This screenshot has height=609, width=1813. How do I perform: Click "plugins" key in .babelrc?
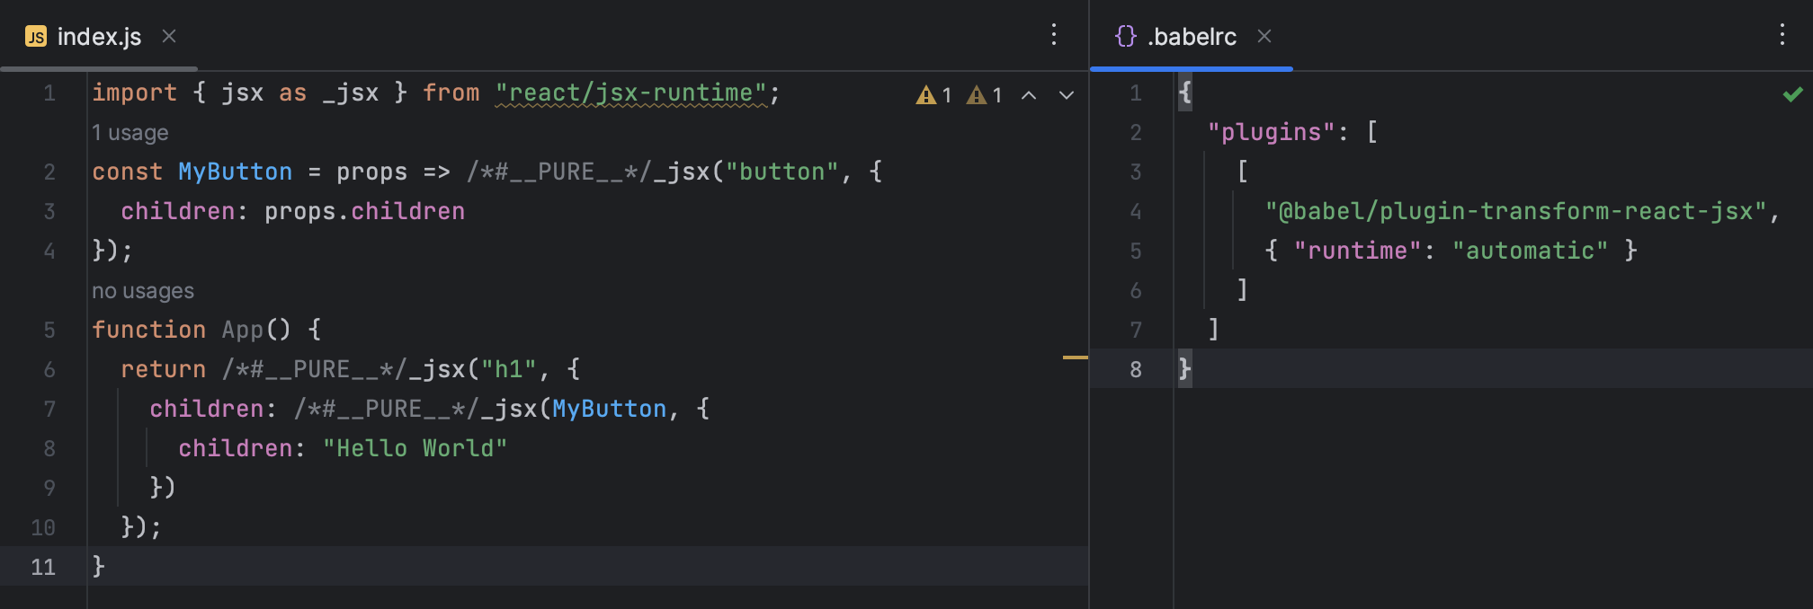pyautogui.click(x=1271, y=132)
